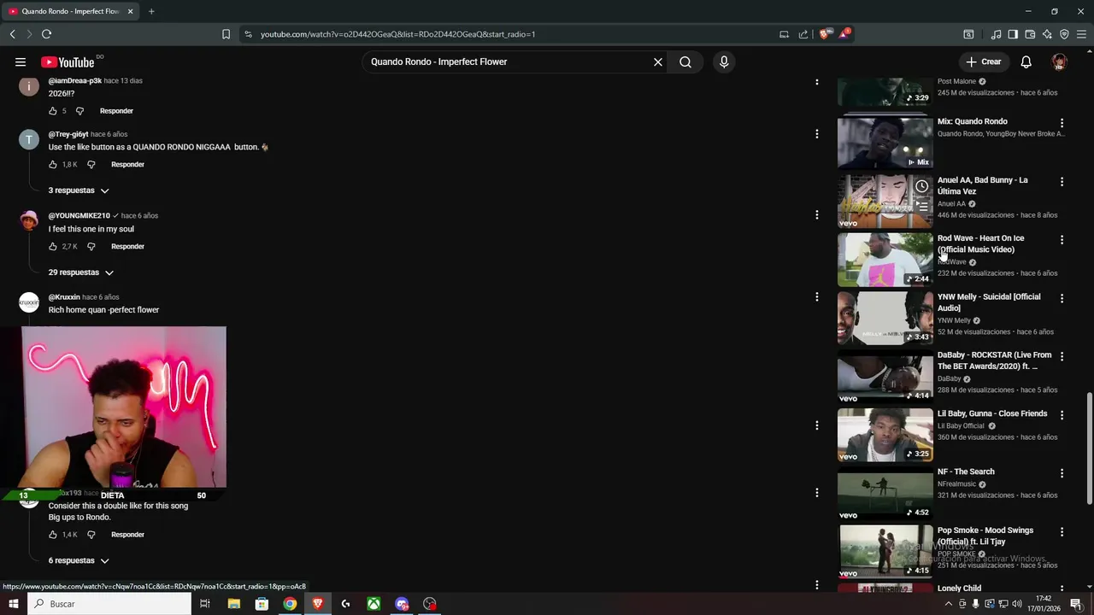Dislike the 'Consider this a double like' comment
Image resolution: width=1094 pixels, height=615 pixels.
[x=91, y=535]
